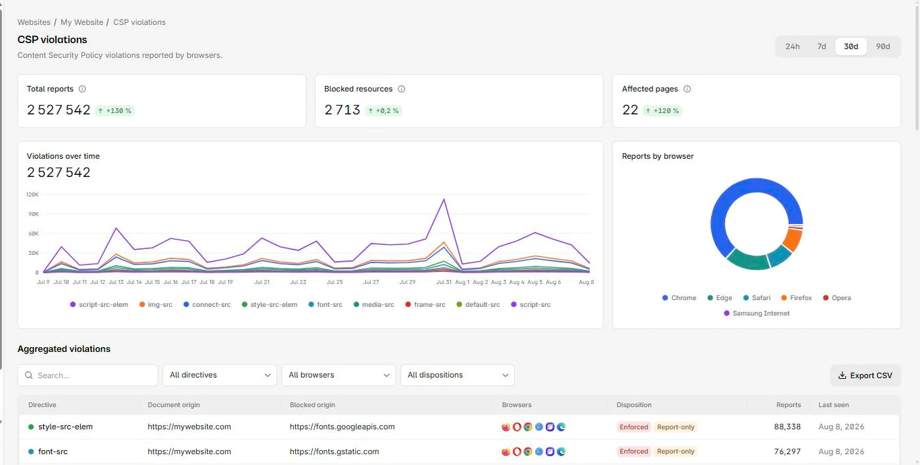
Task: Click the Edge icon in the font-src row
Action: click(561, 452)
